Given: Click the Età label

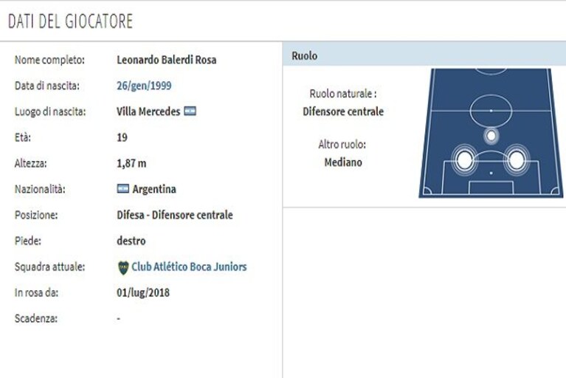Looking at the screenshot, I should 22,137.
